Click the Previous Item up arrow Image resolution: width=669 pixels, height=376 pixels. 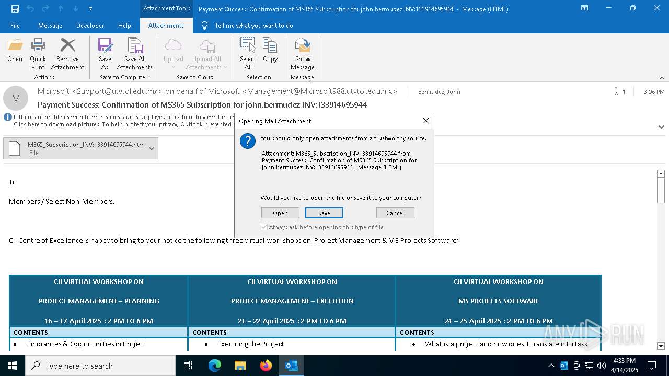[x=61, y=9]
